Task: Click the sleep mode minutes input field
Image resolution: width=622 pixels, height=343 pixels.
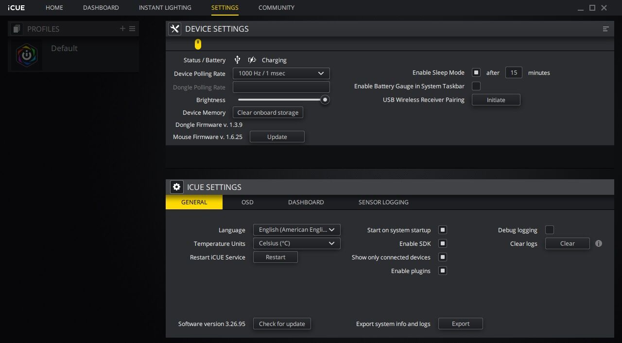Action: 514,72
